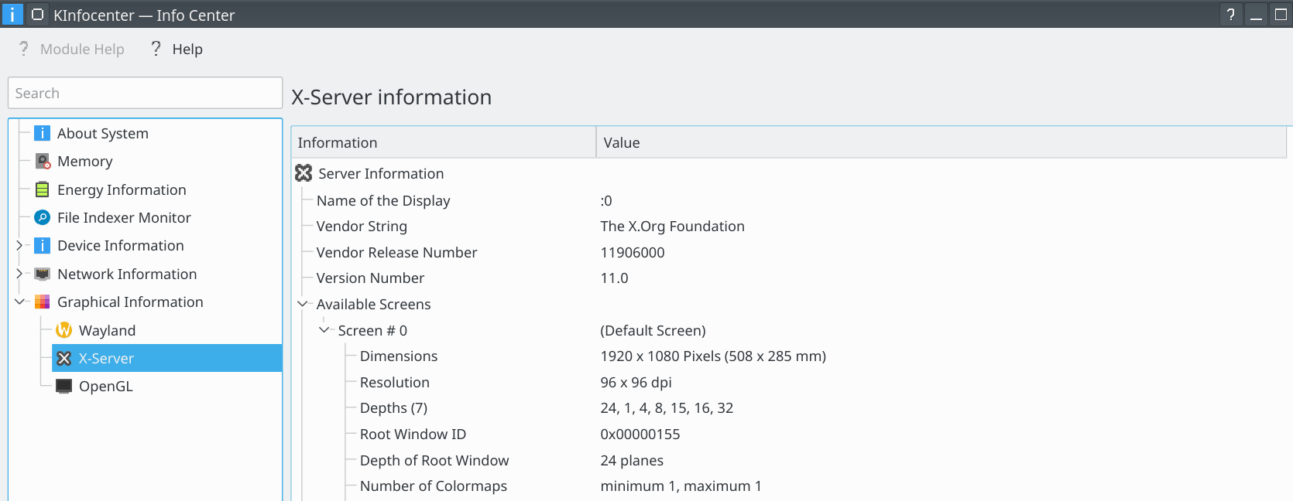The image size is (1293, 501).
Task: Expand the Network Information tree node
Action: click(19, 274)
